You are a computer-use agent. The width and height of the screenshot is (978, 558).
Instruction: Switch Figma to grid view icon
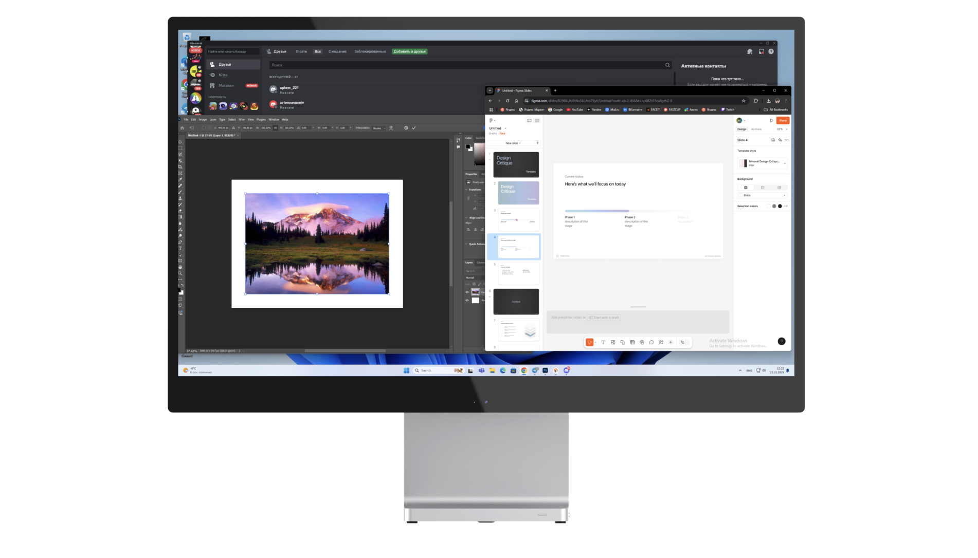coord(537,121)
